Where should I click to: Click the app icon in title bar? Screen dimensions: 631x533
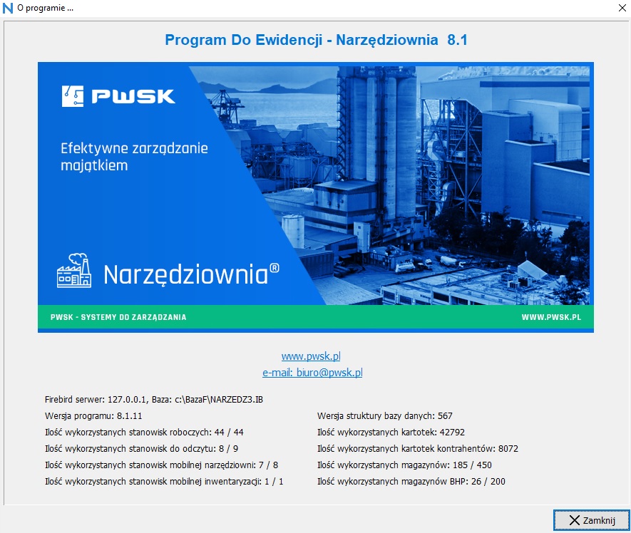[8, 8]
